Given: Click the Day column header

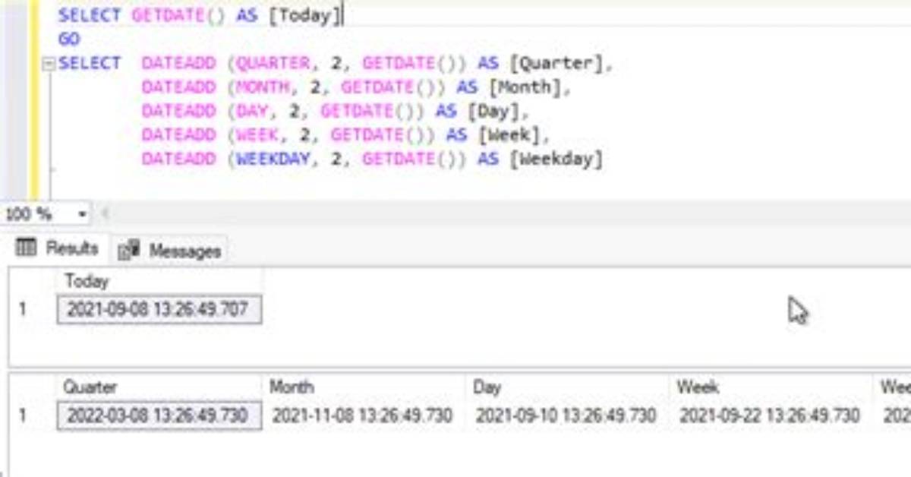Looking at the screenshot, I should (x=566, y=387).
